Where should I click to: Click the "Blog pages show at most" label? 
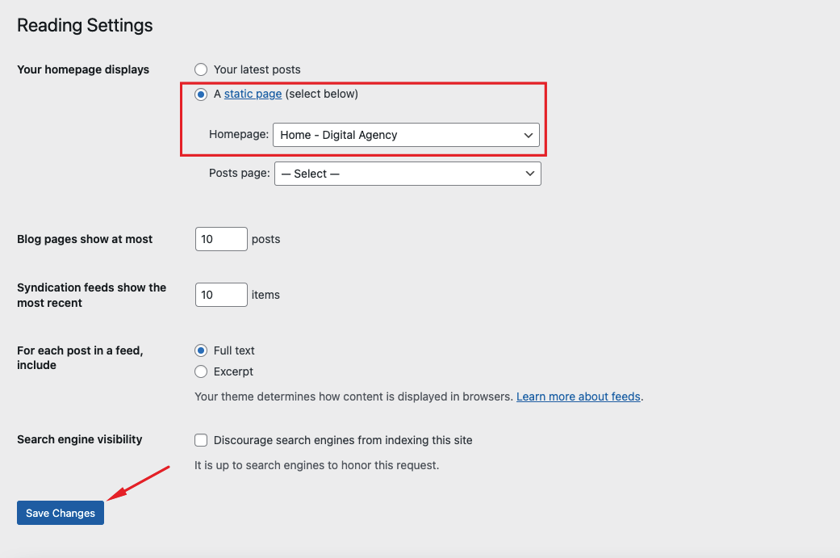[x=85, y=239]
